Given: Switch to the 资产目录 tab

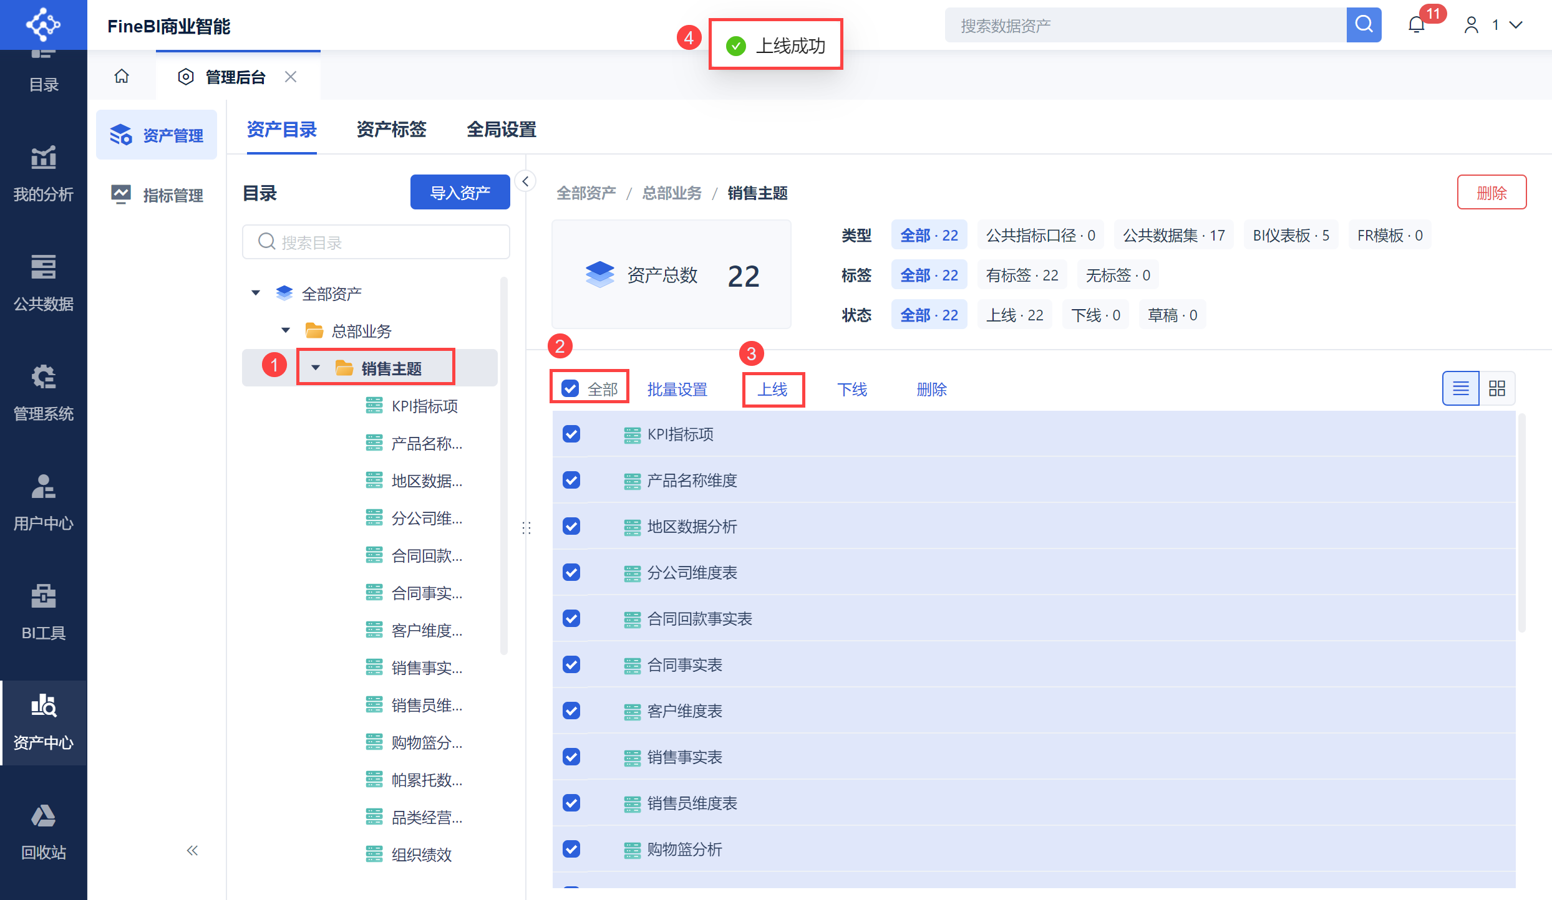Looking at the screenshot, I should click(x=281, y=130).
